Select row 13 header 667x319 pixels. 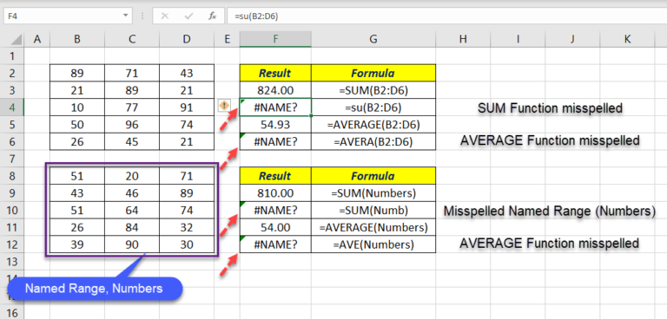pos(12,262)
